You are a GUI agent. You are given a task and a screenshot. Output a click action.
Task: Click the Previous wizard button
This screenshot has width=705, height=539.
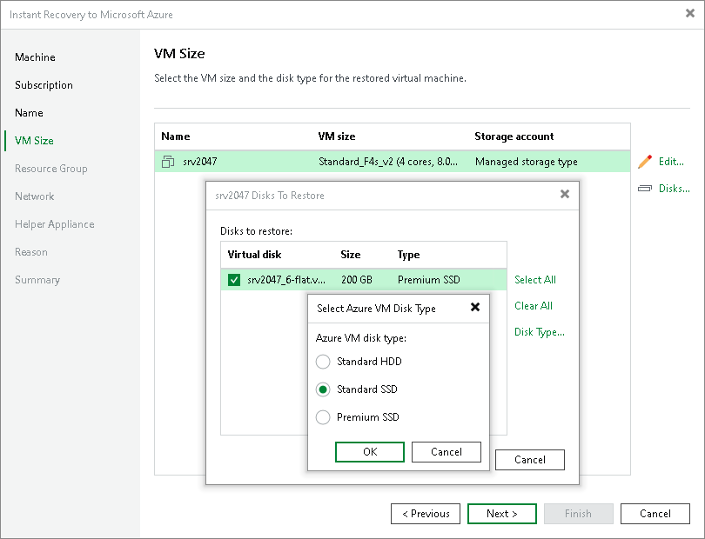click(426, 514)
